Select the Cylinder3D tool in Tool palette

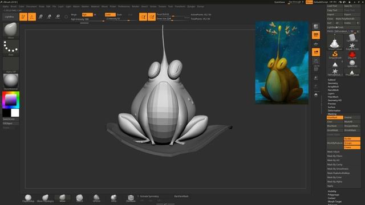coord(352,38)
